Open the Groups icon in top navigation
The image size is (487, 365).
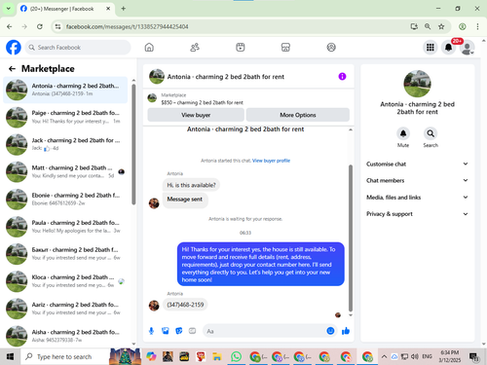coord(331,48)
